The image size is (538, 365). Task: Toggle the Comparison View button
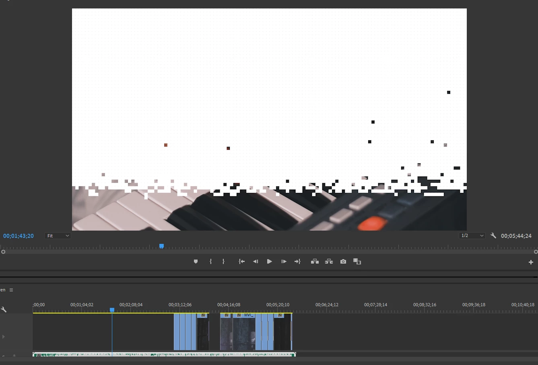357,262
